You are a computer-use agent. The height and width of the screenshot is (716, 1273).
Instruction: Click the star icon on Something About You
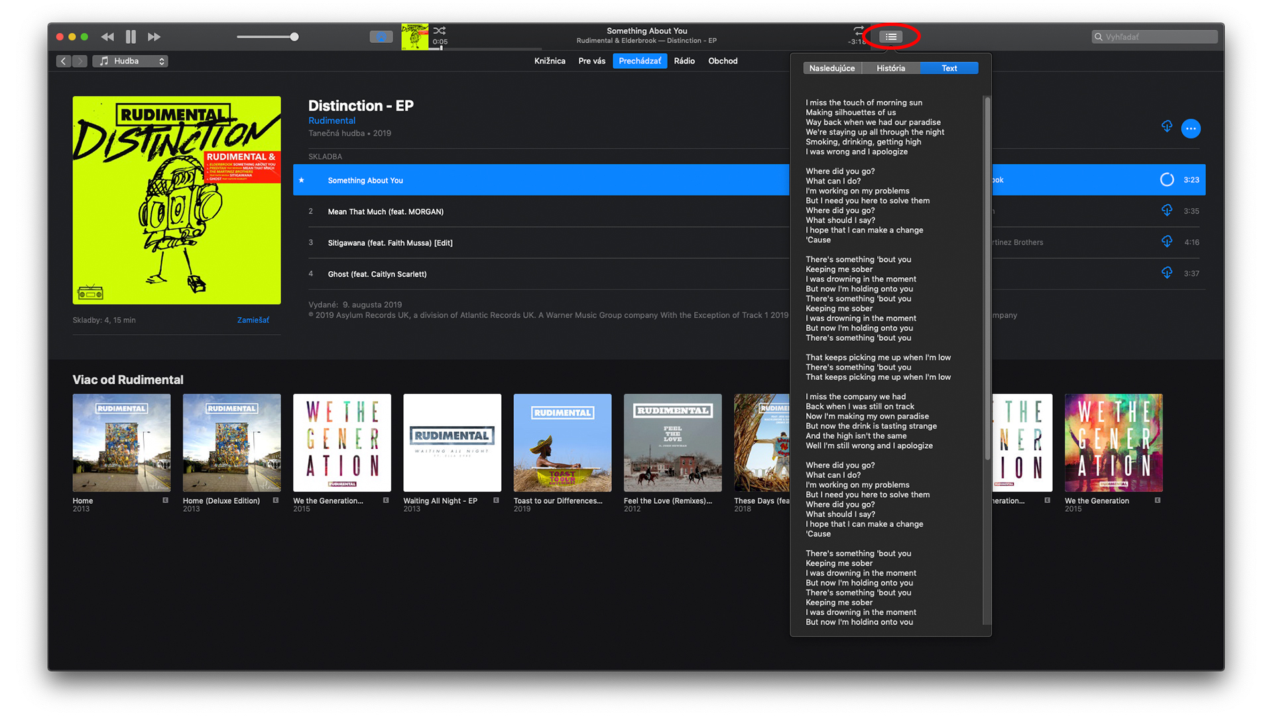click(x=302, y=180)
